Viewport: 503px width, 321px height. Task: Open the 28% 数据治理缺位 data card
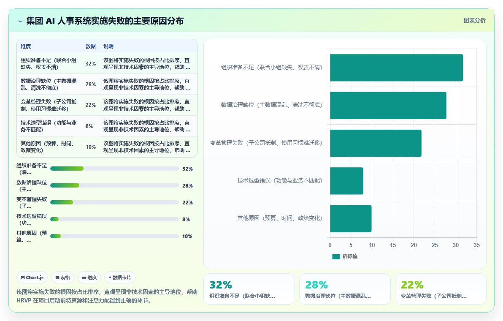point(345,289)
